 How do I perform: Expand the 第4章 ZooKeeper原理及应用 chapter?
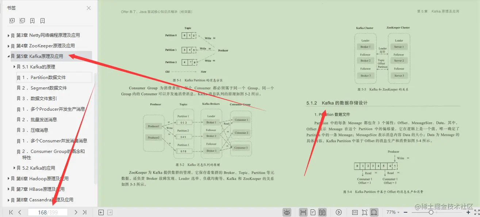pyautogui.click(x=8, y=46)
